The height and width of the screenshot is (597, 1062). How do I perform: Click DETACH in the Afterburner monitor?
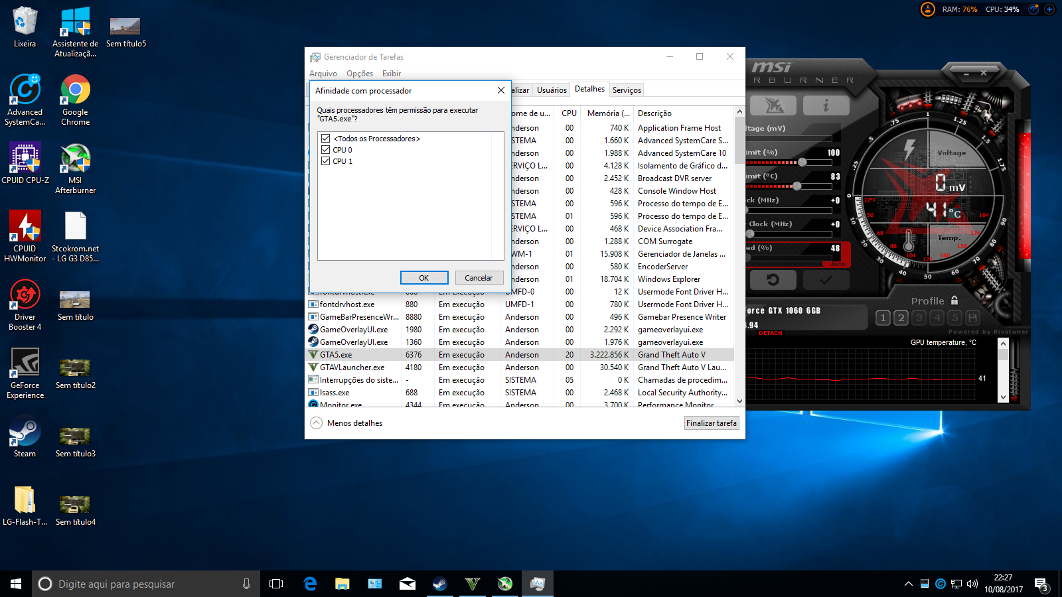(x=770, y=333)
